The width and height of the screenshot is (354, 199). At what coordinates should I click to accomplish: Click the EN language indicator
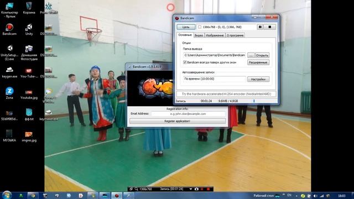click(x=289, y=195)
